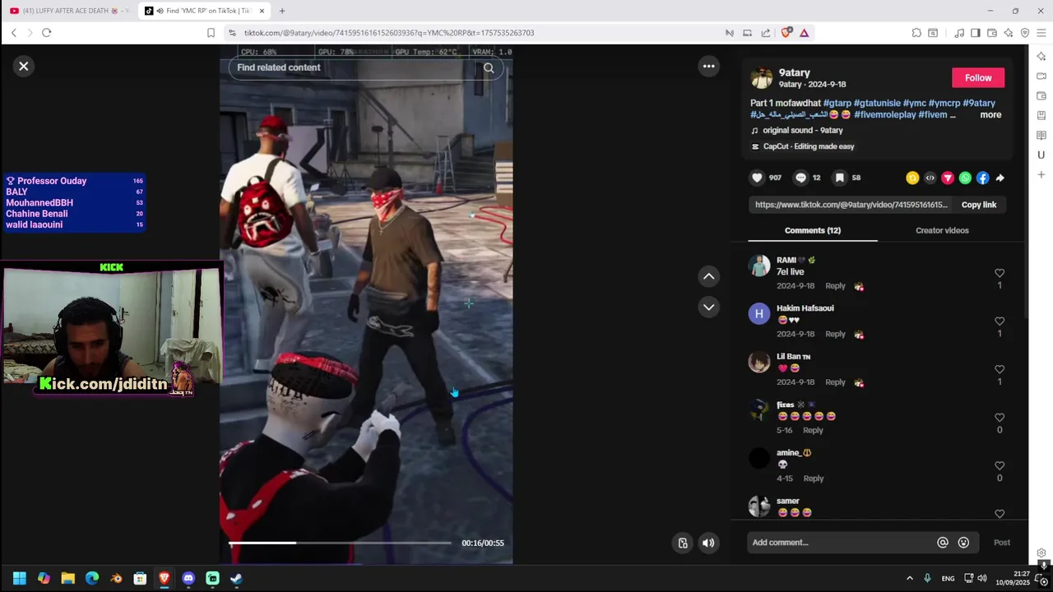This screenshot has height=592, width=1053.
Task: Open Blender from the taskbar
Action: (116, 578)
